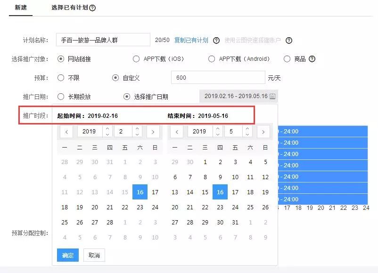Go to next month in right calendar
378x273 pixels.
click(263, 132)
